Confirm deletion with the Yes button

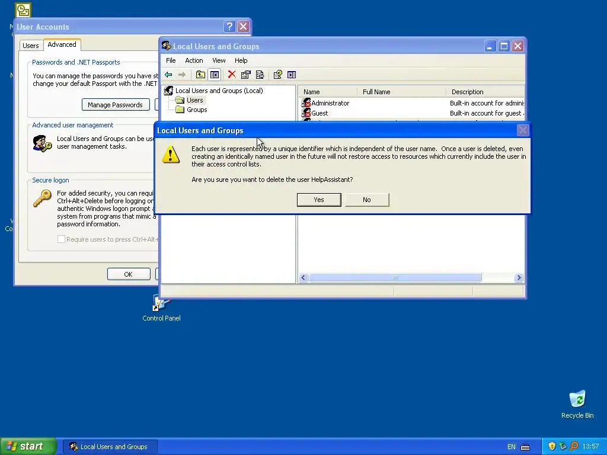coord(319,200)
